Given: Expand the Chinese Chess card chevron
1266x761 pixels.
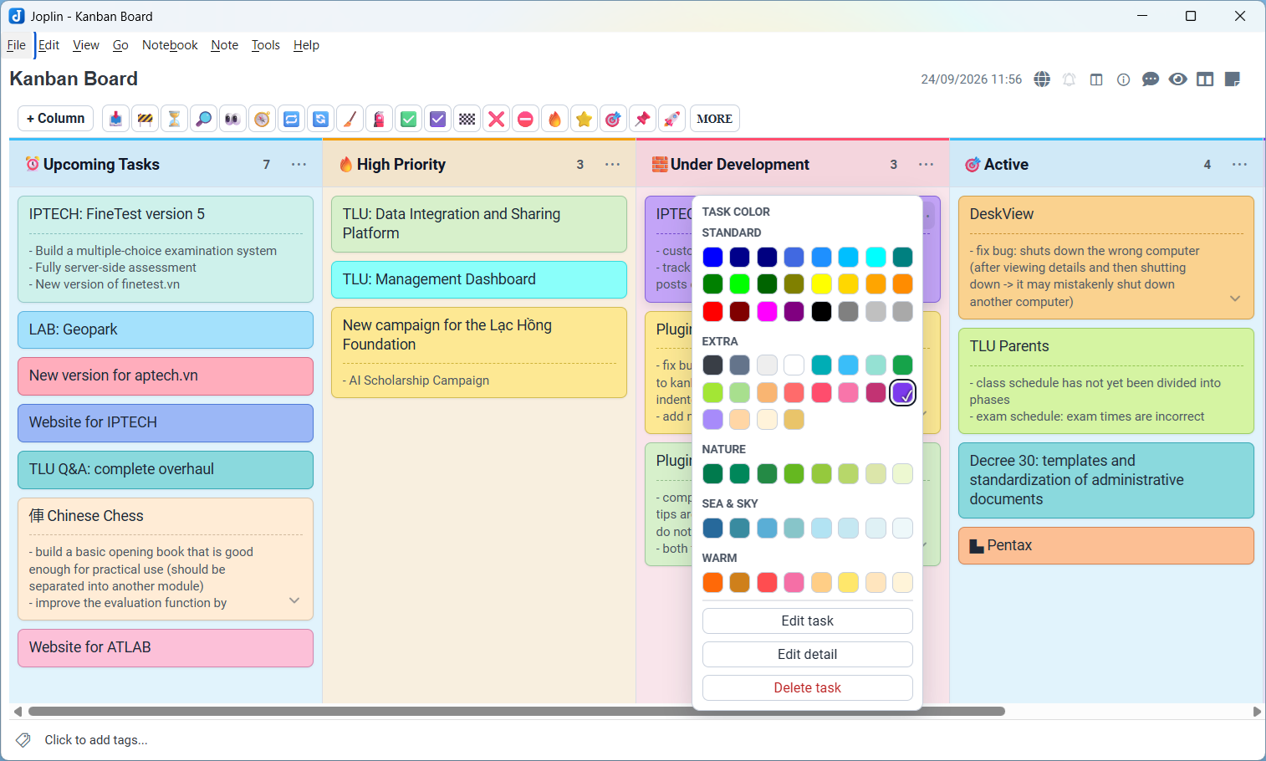Looking at the screenshot, I should coord(294,600).
